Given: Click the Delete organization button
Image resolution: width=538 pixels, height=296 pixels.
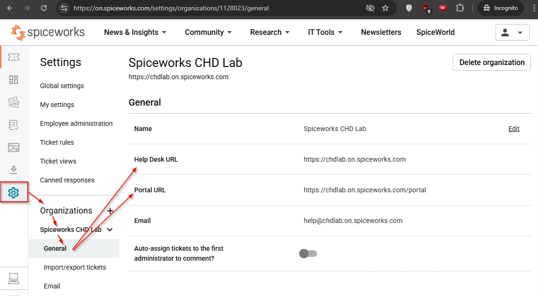Looking at the screenshot, I should click(x=491, y=62).
